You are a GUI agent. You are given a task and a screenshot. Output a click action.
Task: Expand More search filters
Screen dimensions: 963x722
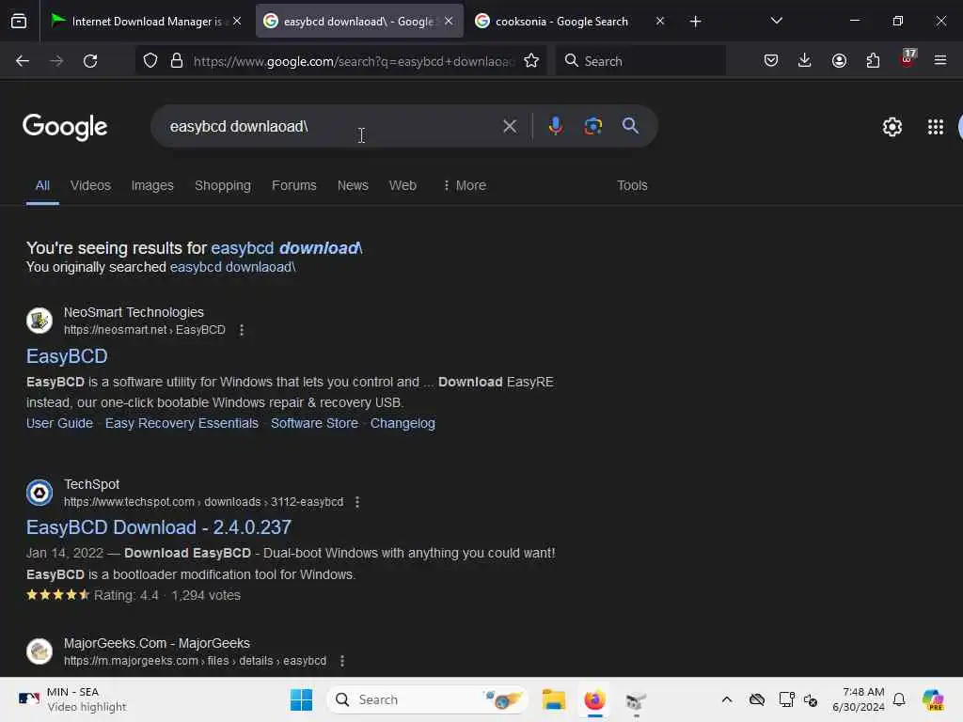(465, 185)
